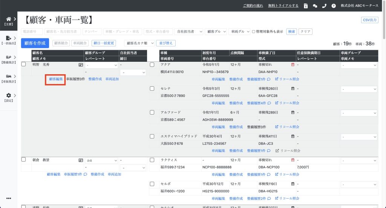Focus the ナンバー search field
386x208 pixels.
(92, 32)
